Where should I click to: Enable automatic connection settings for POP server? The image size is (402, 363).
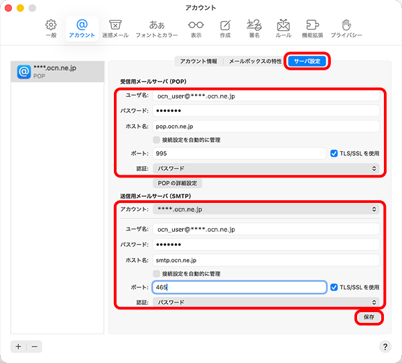click(157, 140)
